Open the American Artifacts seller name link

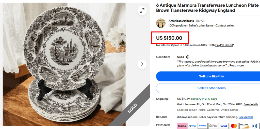(x=181, y=21)
